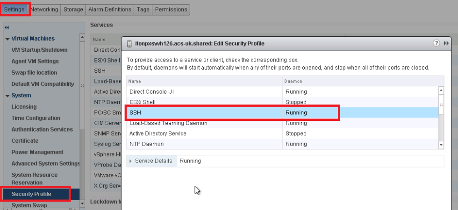458x210 pixels.
Task: Select the SSH service row
Action: 282,112
